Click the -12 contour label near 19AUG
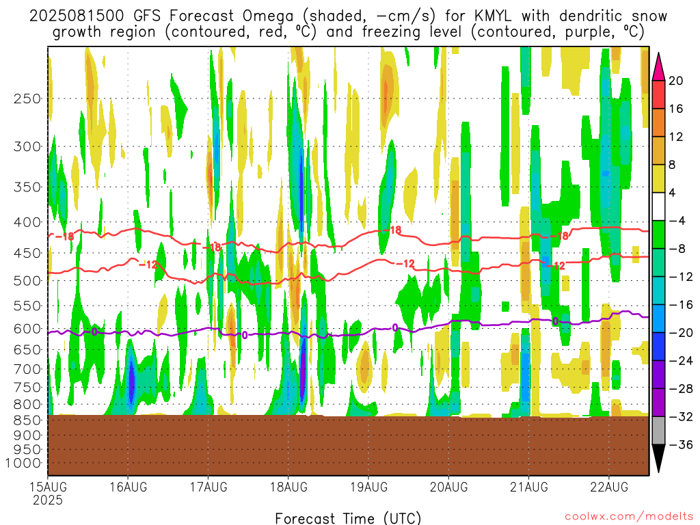Image resolution: width=700 pixels, height=525 pixels. coord(406,264)
